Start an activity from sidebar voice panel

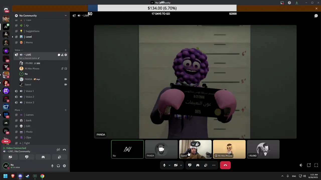click(x=43, y=157)
